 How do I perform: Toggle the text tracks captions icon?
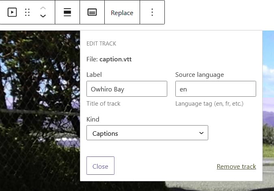92,13
